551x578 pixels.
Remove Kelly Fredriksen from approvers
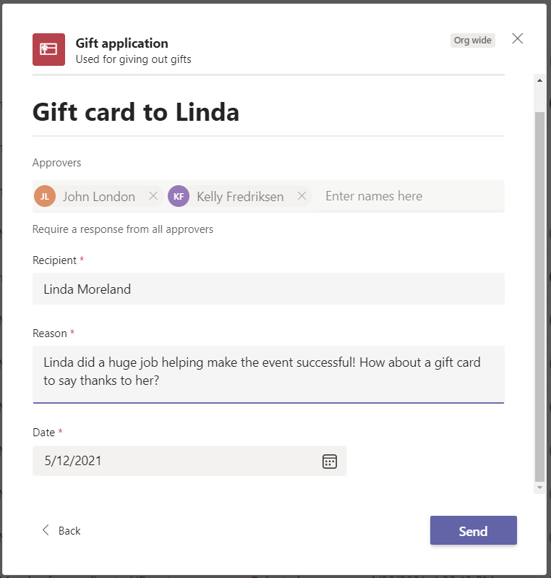302,196
